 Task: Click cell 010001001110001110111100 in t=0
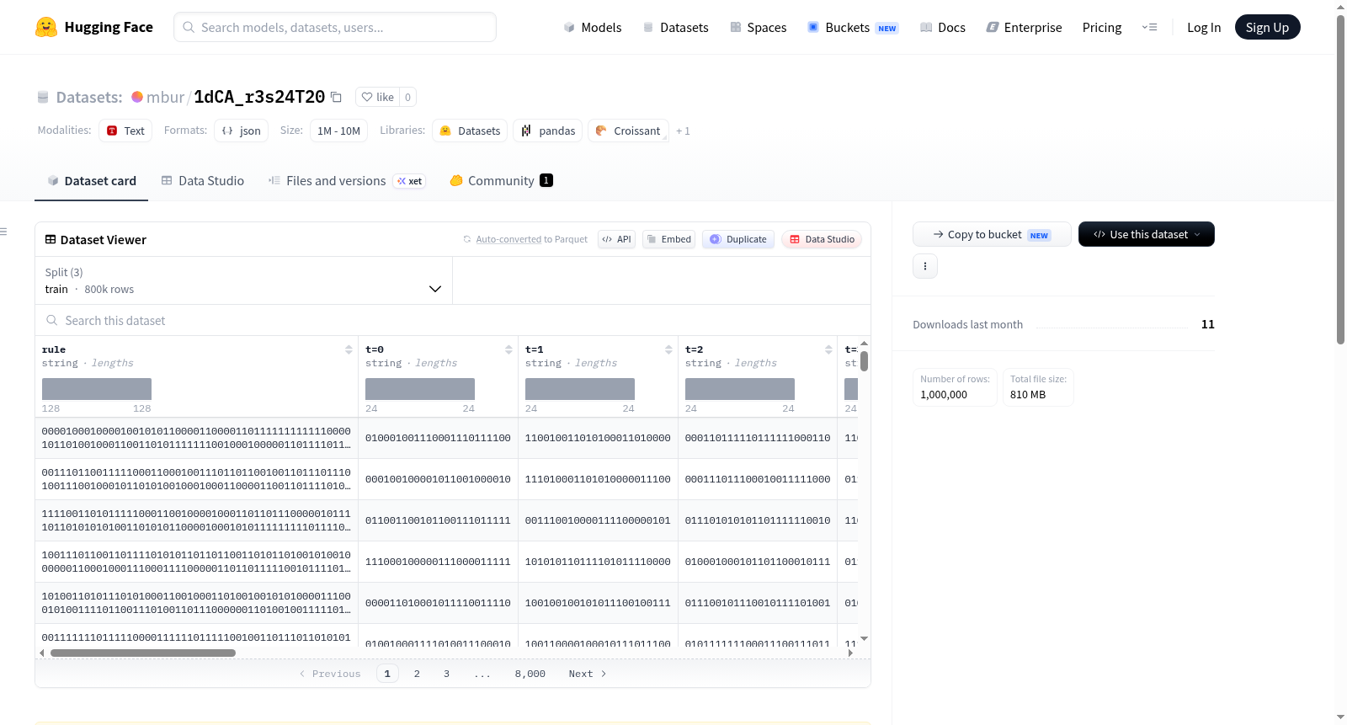point(438,438)
